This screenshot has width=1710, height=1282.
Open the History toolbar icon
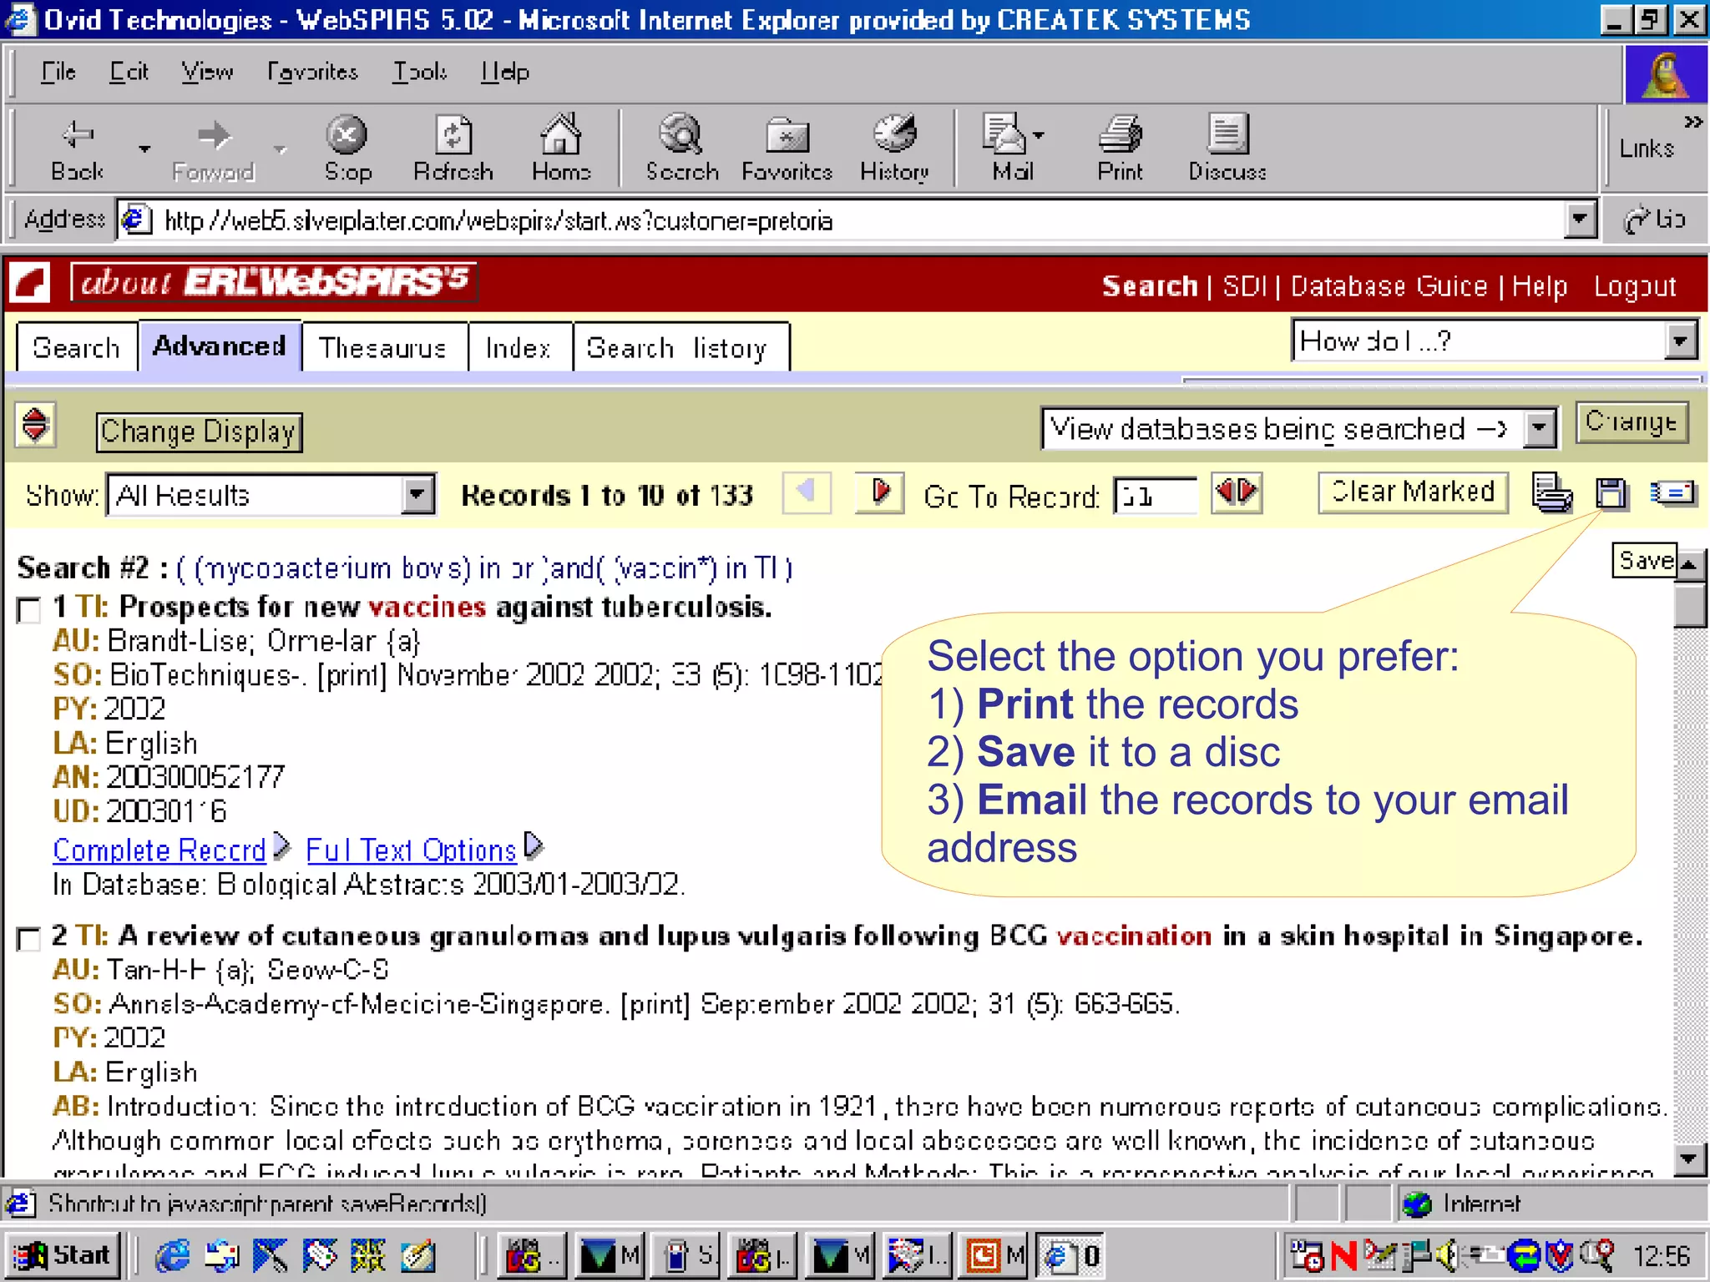[894, 134]
